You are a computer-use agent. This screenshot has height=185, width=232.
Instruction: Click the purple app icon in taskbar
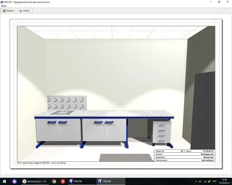pos(14,181)
